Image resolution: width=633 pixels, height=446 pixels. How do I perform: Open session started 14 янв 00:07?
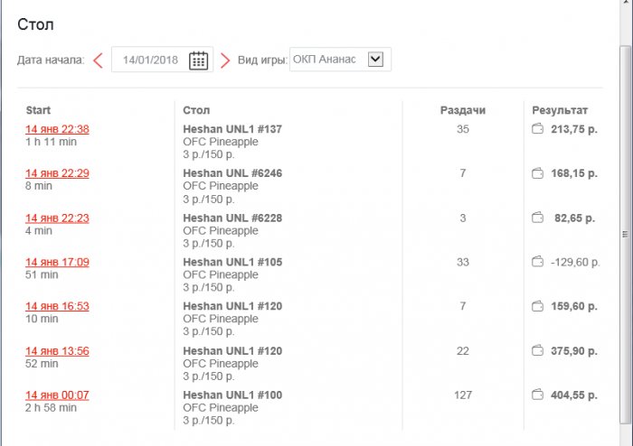tap(57, 395)
